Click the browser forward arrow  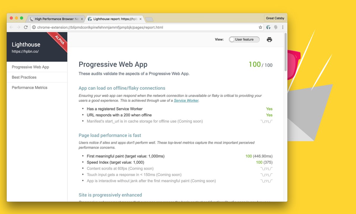point(18,27)
